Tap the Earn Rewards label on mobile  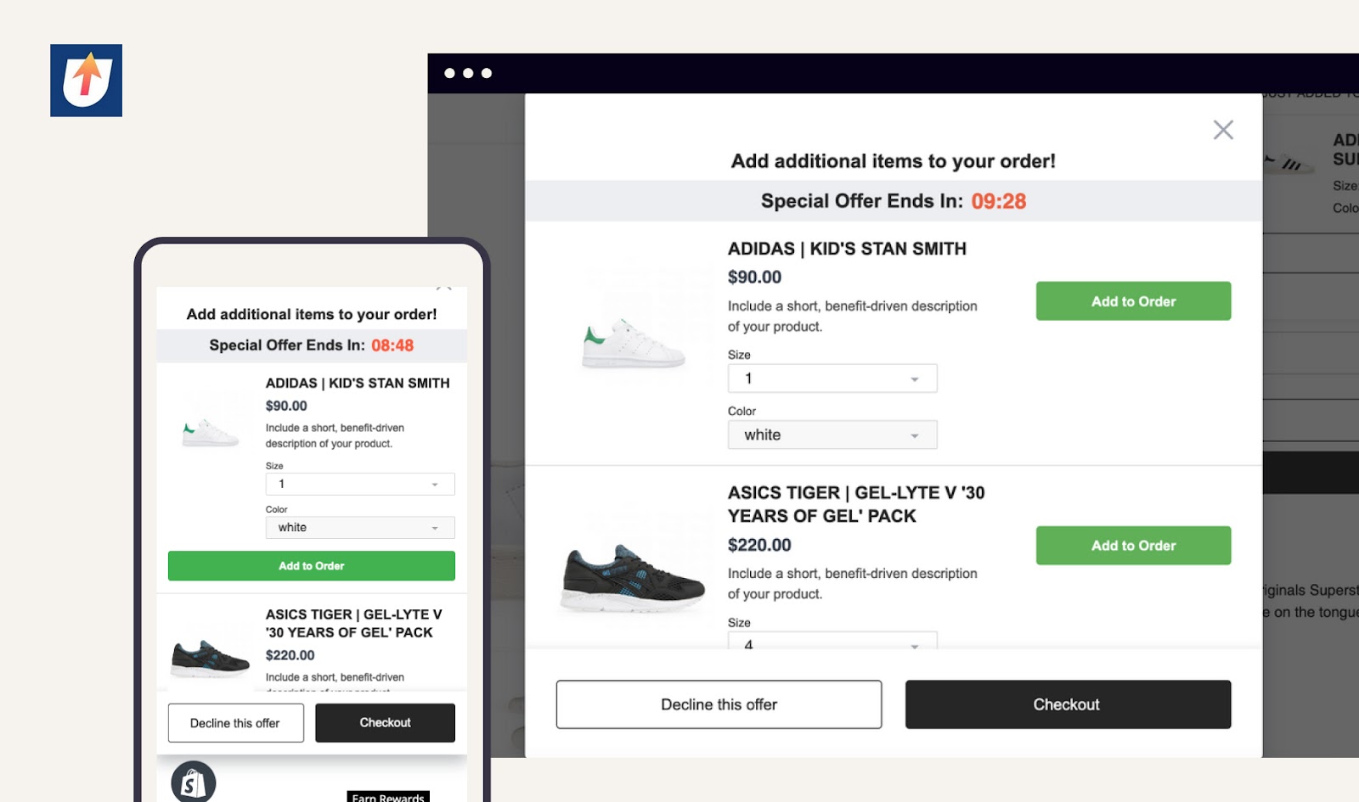pyautogui.click(x=388, y=797)
